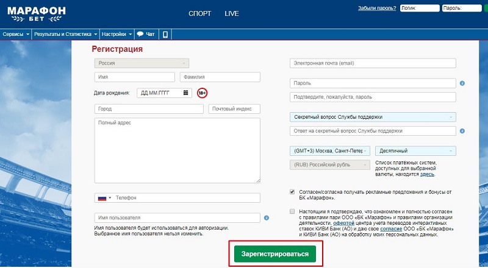Click the email address input field
Viewport: 488px width, 268px height.
(372, 63)
